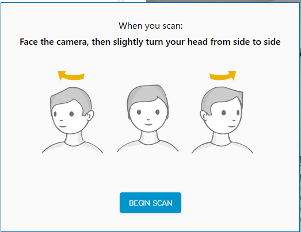Select the center forward-facing head illustration

tap(148, 108)
